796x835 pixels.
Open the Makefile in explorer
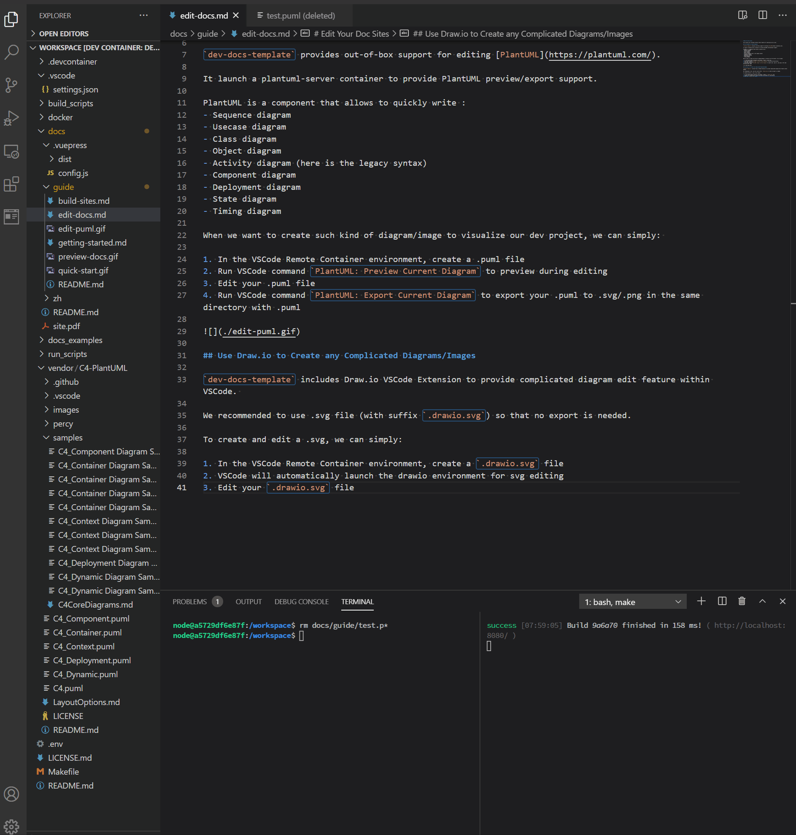coord(63,771)
